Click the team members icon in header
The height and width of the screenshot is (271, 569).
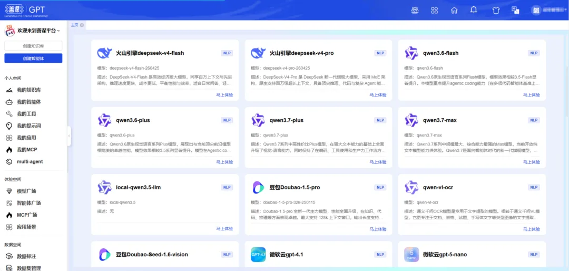coord(415,10)
